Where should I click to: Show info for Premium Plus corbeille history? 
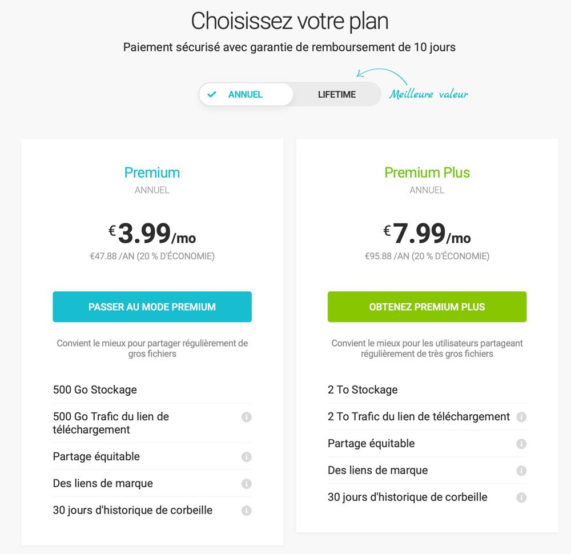521,497
